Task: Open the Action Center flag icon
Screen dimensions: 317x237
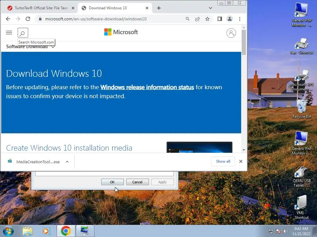Action: [x=278, y=231]
